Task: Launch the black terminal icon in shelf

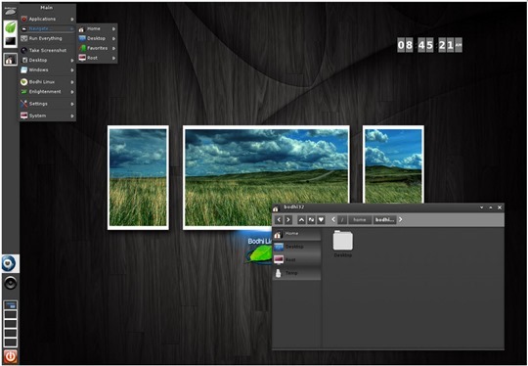Action: coord(11,41)
